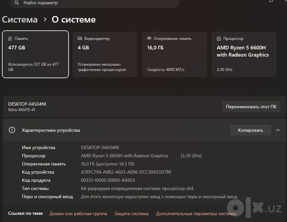Select PC name 'DESKTOP-04504NI' in header card
Image resolution: width=287 pixels, height=222 pixels.
point(27,104)
